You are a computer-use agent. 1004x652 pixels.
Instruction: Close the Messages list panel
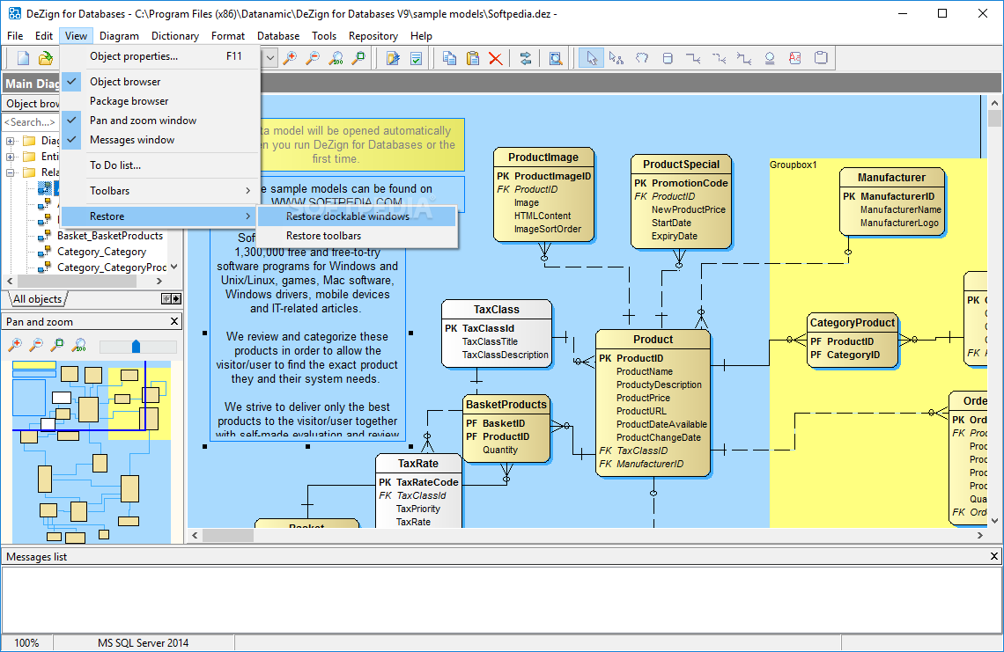coord(994,557)
